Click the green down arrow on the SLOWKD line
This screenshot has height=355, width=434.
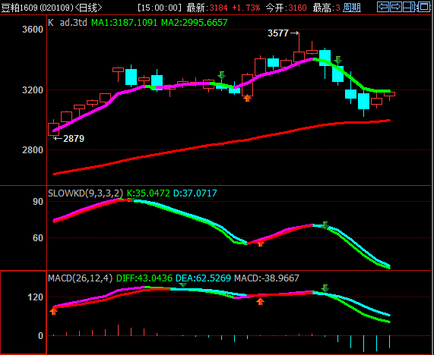click(325, 225)
